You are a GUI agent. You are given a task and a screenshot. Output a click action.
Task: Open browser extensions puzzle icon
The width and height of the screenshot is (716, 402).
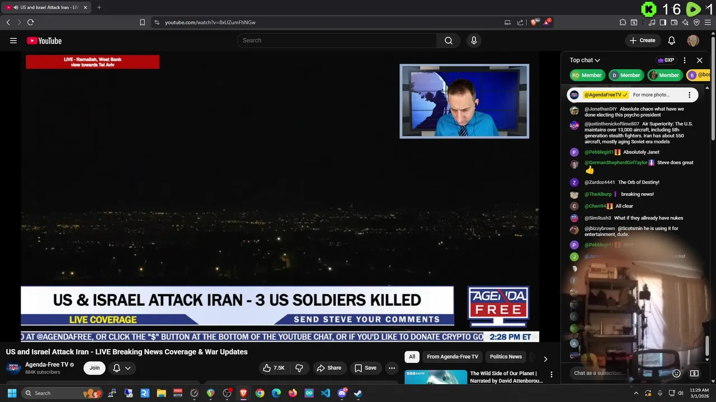623,22
